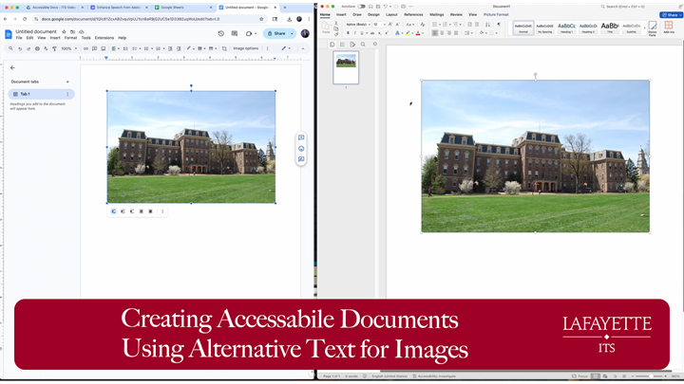Click the Google Docs home logo
This screenshot has width=684, height=384.
tap(8, 34)
